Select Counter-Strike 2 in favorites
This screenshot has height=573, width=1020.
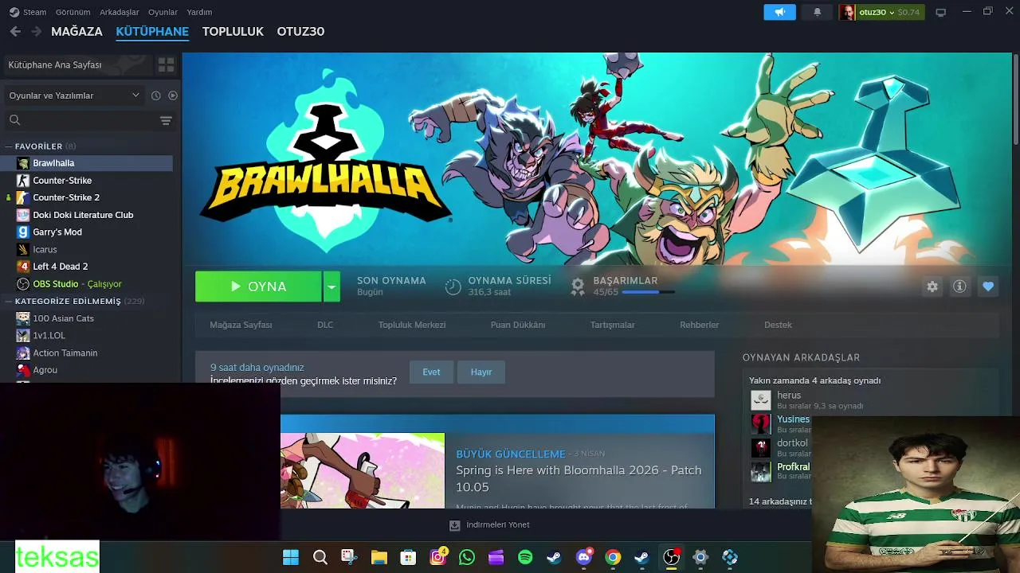tap(86, 197)
